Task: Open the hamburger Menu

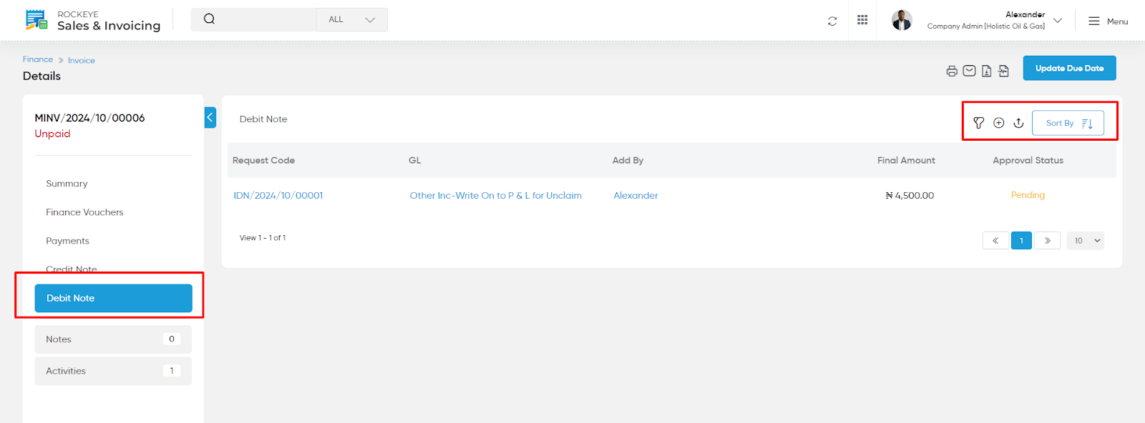Action: (1108, 21)
